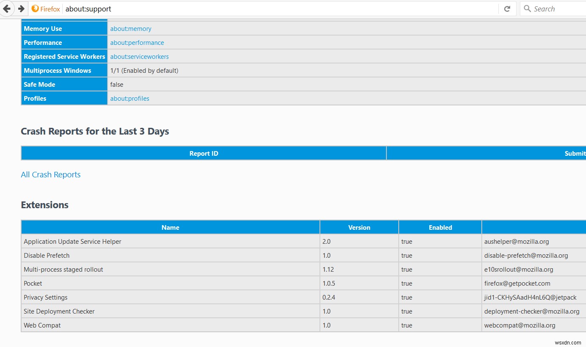The height and width of the screenshot is (347, 586).
Task: Click the browser back arrow button
Action: click(7, 8)
